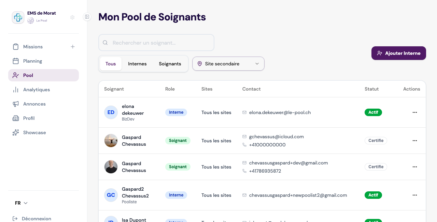Click Certifie status in +41786935872 row

(x=376, y=167)
